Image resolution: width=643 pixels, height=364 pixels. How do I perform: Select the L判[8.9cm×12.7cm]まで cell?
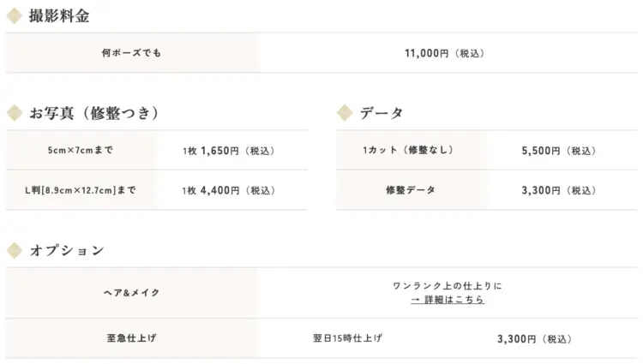[x=81, y=190]
